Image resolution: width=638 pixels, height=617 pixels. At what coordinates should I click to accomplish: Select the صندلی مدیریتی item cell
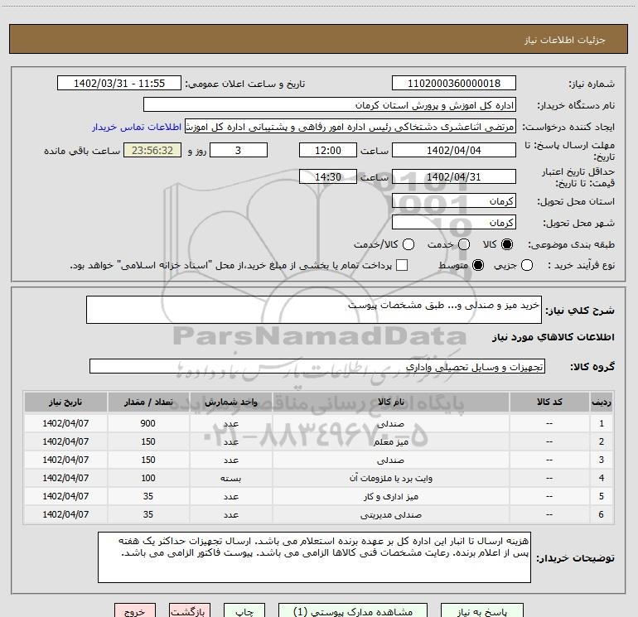click(x=390, y=515)
